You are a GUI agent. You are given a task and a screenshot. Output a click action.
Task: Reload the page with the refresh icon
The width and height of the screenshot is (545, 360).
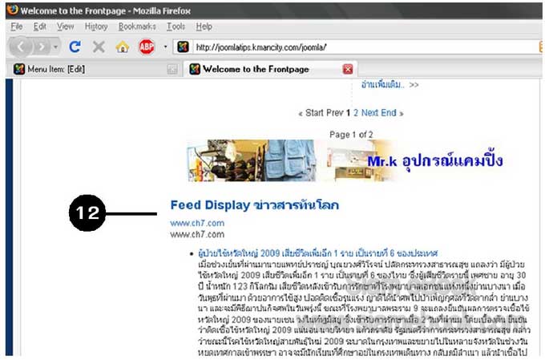(75, 47)
